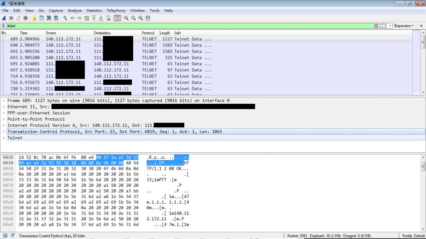Open recent filter history dropdown
Viewport: 426px width, 239px height.
coord(390,26)
